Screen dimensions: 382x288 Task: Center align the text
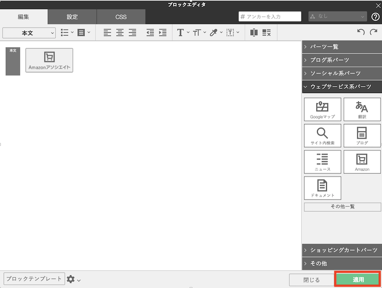click(120, 32)
